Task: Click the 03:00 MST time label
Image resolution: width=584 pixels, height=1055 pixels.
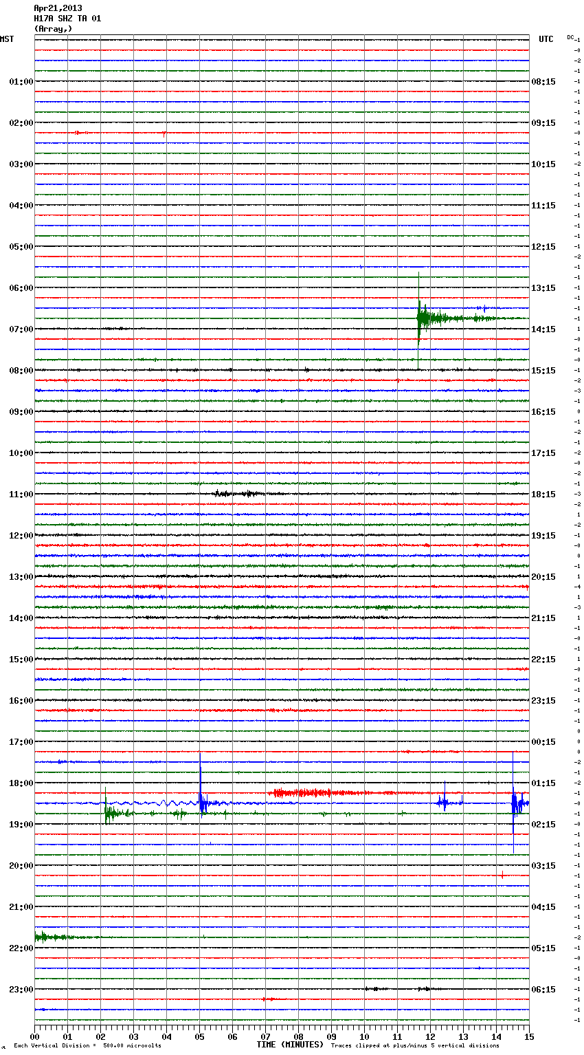Action: (21, 164)
